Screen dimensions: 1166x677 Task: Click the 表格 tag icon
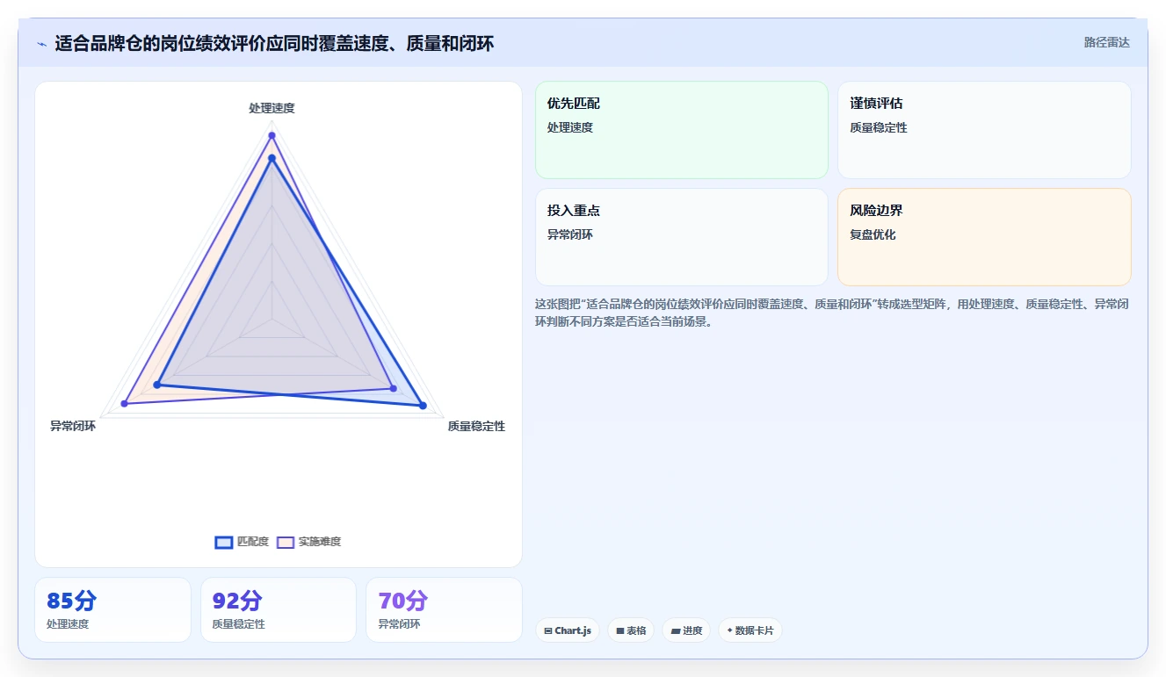(x=620, y=630)
